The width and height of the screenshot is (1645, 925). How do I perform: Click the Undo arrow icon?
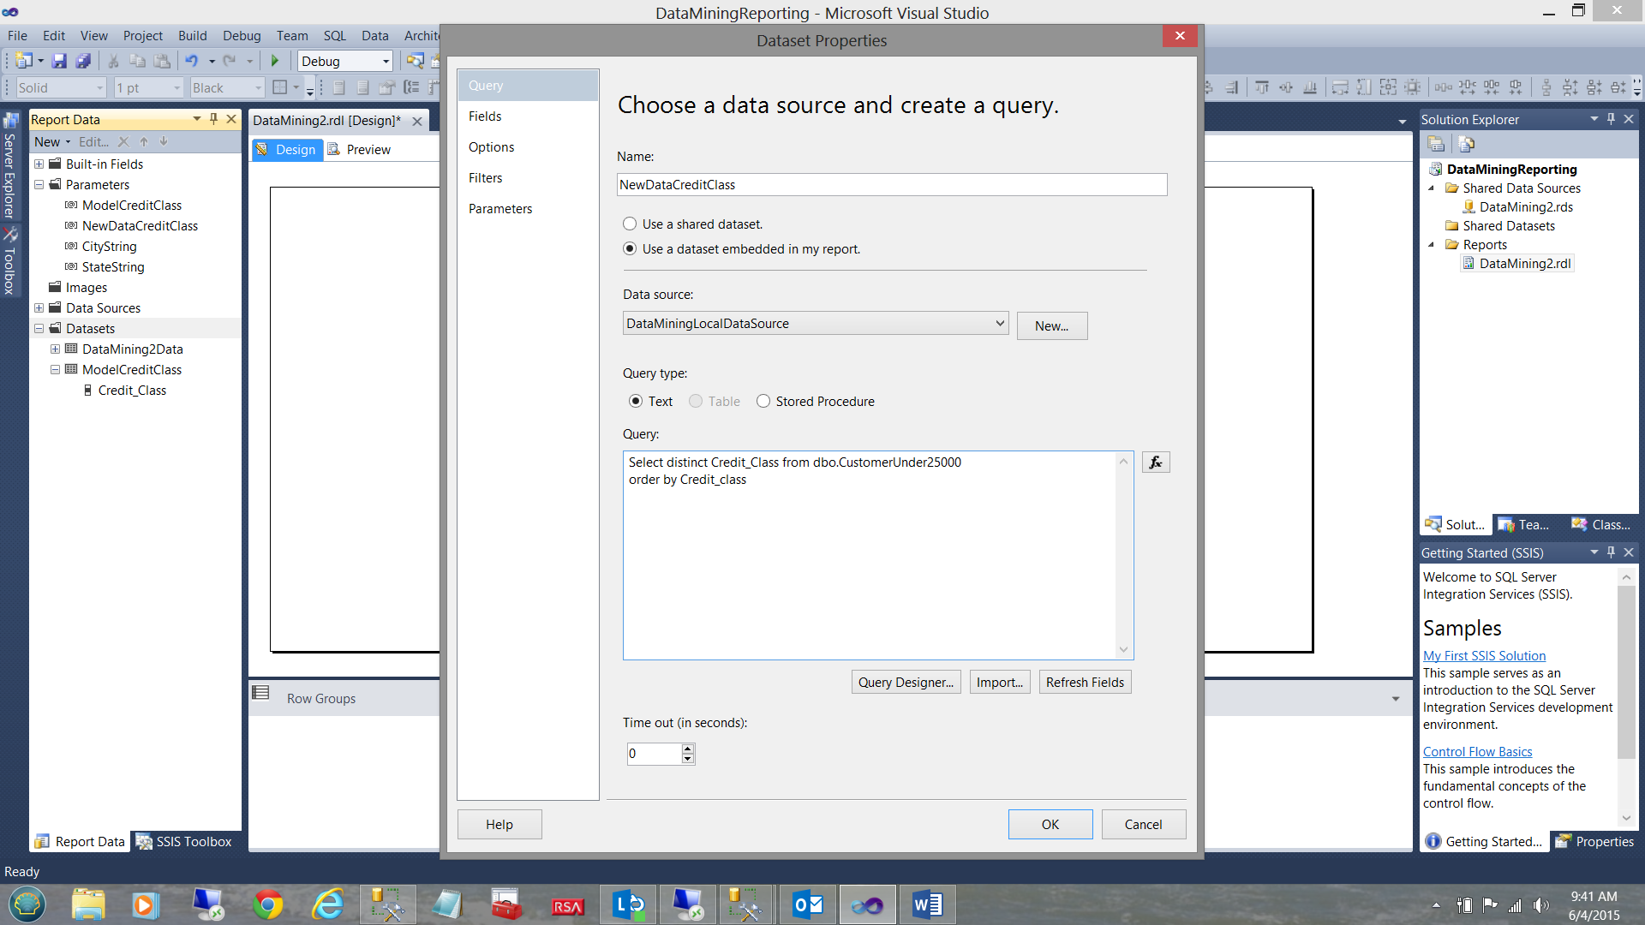click(191, 61)
